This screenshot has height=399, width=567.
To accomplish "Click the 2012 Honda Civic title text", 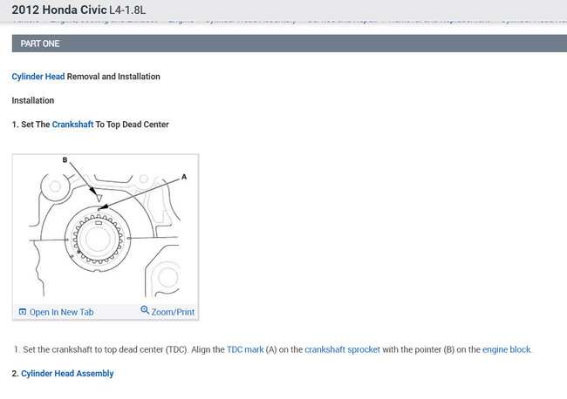I will pyautogui.click(x=59, y=10).
